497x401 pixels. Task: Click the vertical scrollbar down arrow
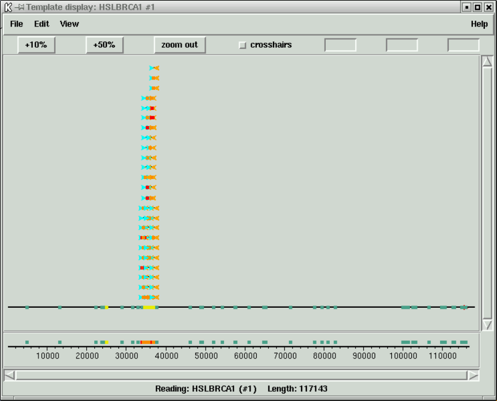tap(487, 325)
